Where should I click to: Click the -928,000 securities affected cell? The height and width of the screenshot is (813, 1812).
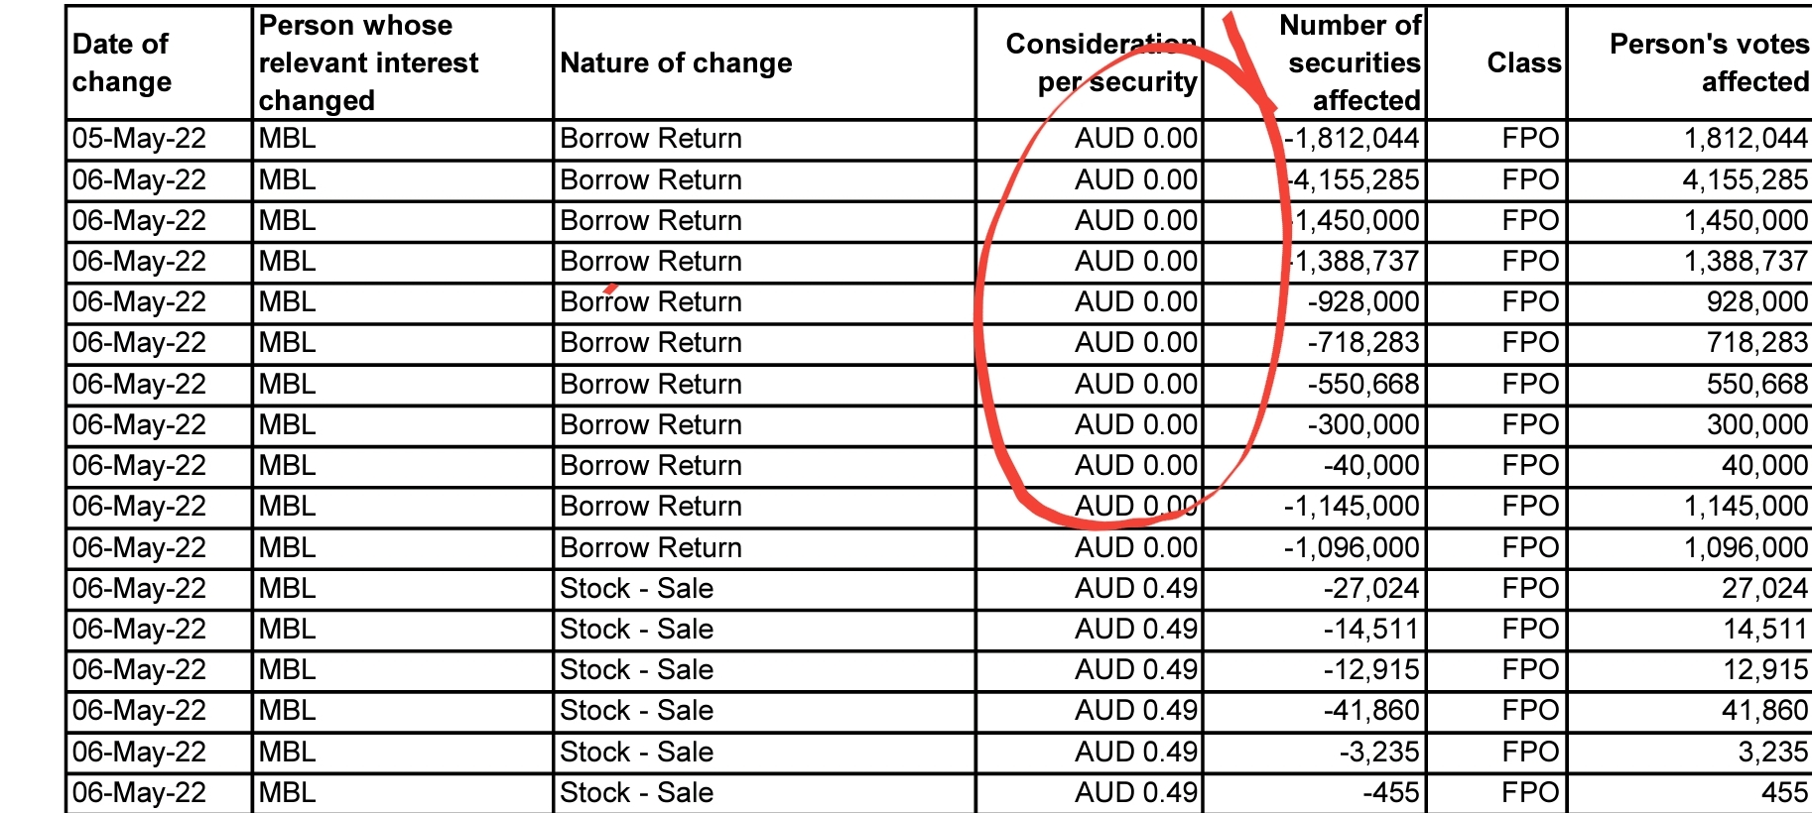click(x=1362, y=302)
